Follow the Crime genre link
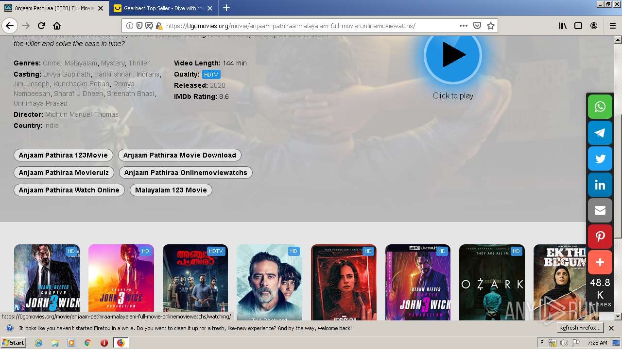 tap(52, 63)
